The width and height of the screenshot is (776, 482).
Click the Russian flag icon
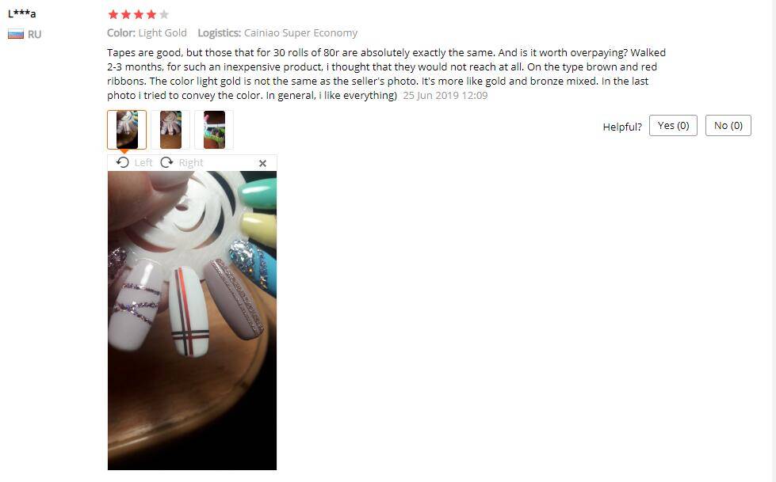pyautogui.click(x=16, y=35)
